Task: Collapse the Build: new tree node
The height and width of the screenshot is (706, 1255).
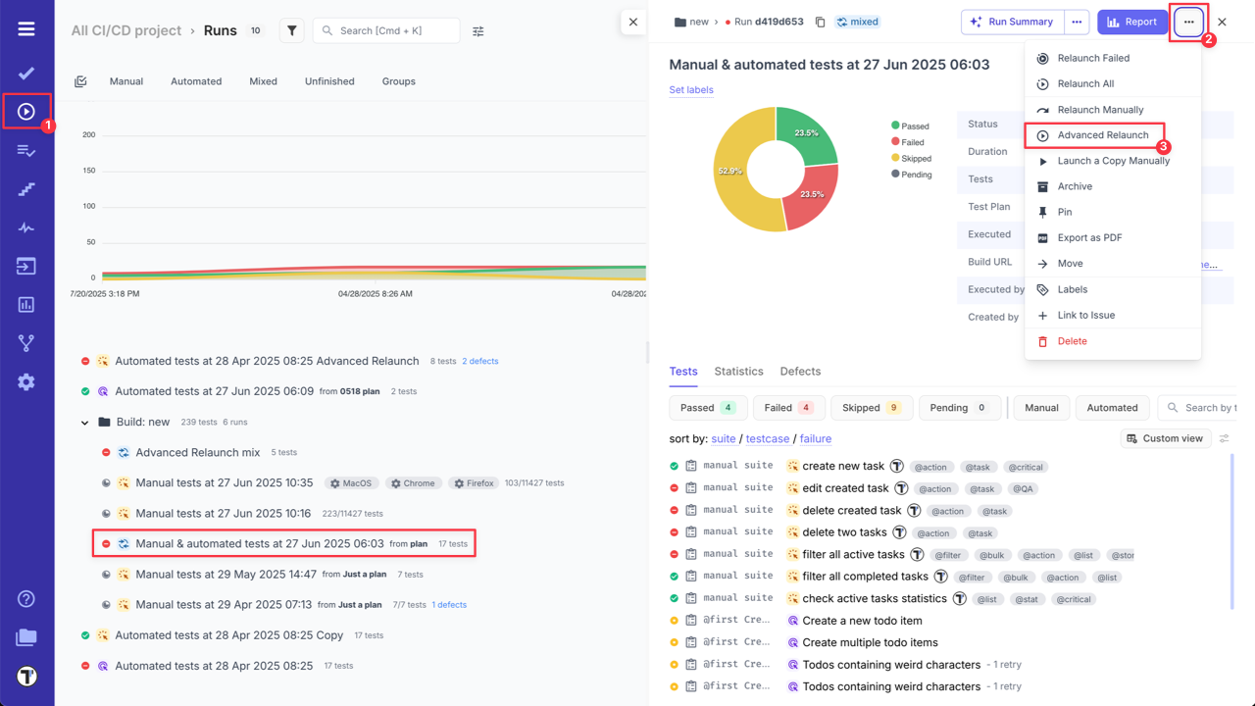Action: [x=84, y=422]
